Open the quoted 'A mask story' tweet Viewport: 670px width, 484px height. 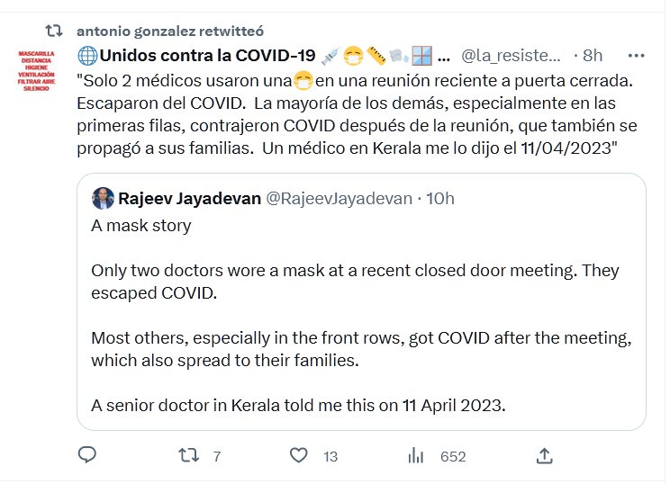tap(360, 315)
